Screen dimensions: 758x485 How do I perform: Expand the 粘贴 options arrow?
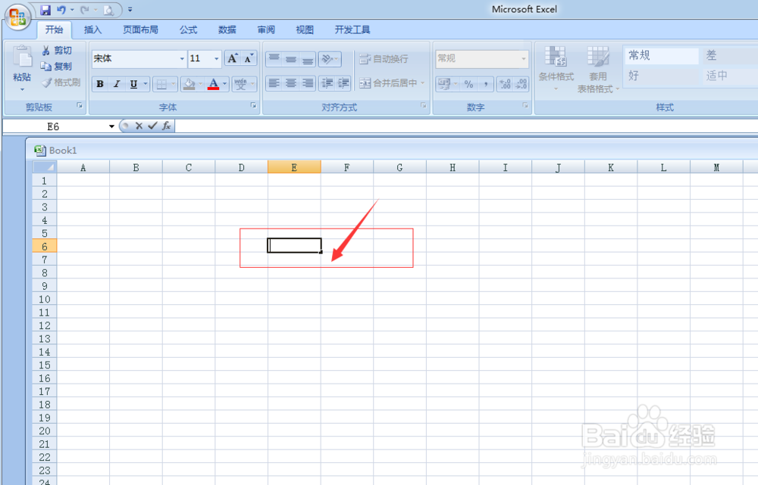click(22, 90)
